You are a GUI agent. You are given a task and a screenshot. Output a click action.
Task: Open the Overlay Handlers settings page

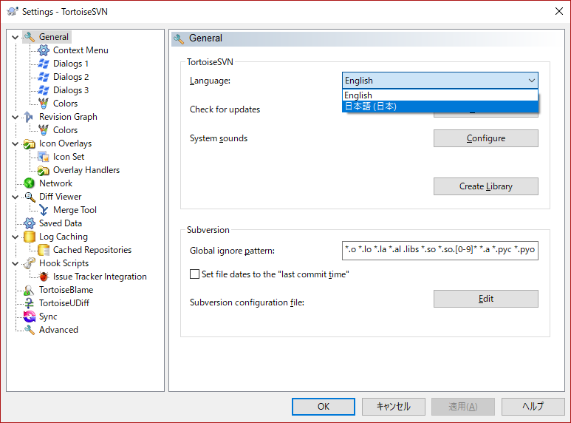[86, 170]
